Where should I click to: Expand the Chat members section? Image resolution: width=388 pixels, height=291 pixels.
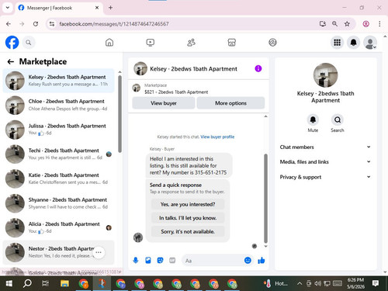point(325,147)
